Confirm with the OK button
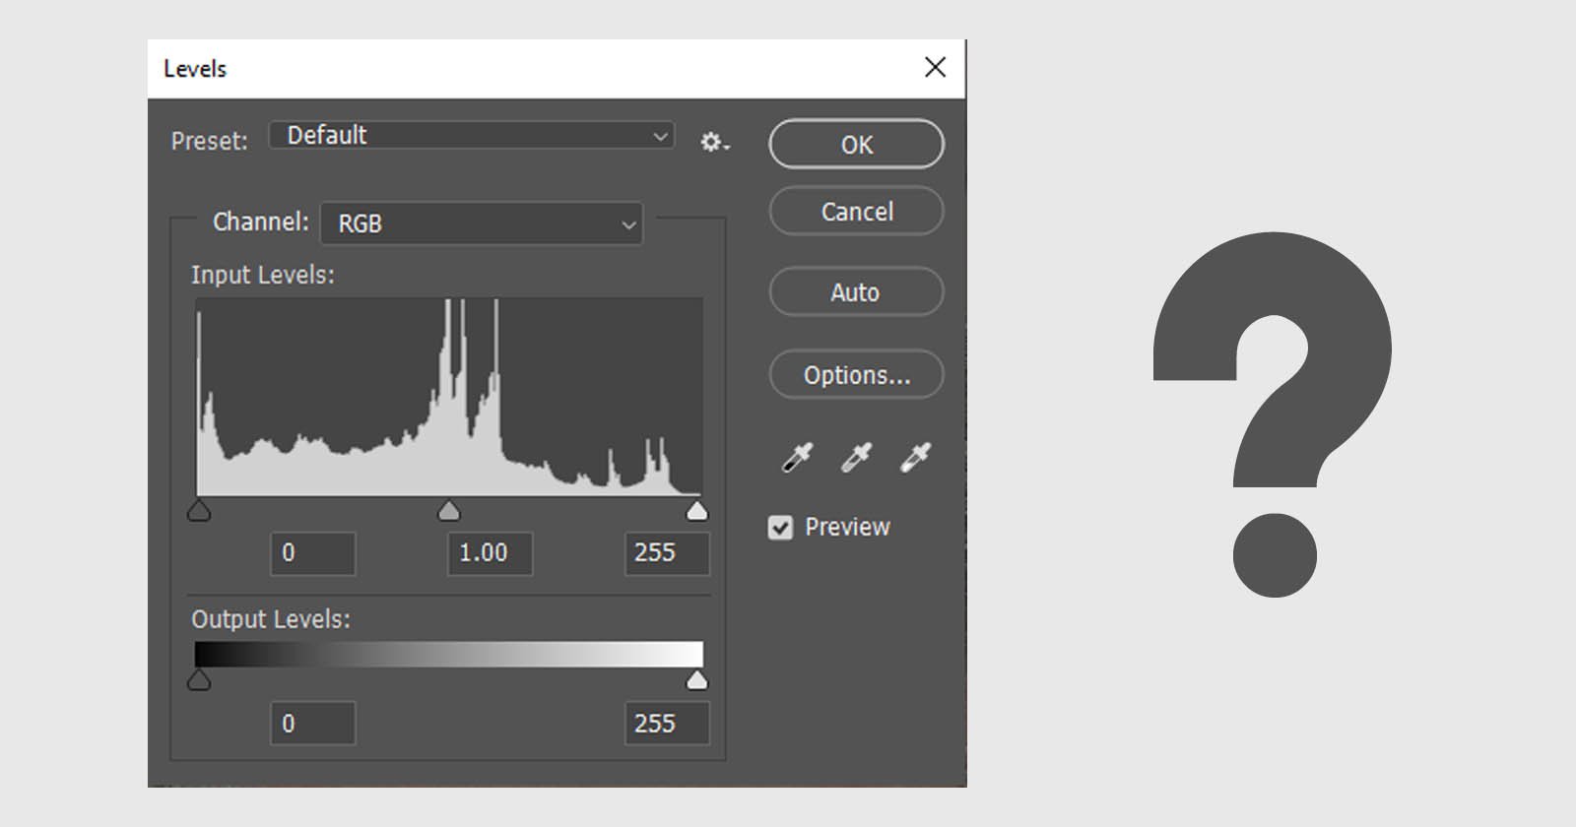1576x827 pixels. pyautogui.click(x=856, y=145)
